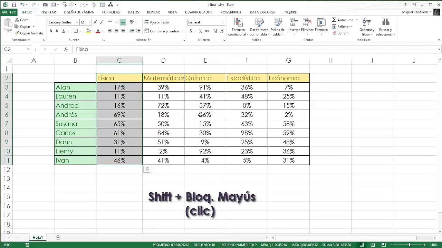Apply percent style to the cells
Viewport: 442px width, 248px height.
200,31
